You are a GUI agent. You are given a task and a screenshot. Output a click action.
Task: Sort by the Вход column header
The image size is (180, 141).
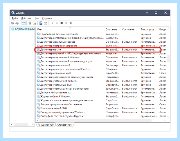(163, 30)
